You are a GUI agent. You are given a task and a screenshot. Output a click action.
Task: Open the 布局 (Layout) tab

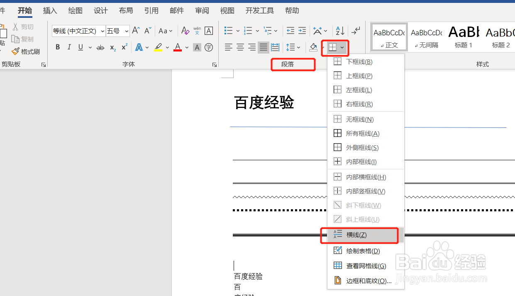126,11
